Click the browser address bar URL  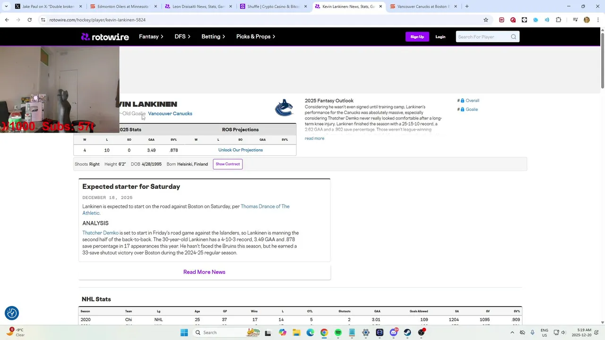click(97, 20)
